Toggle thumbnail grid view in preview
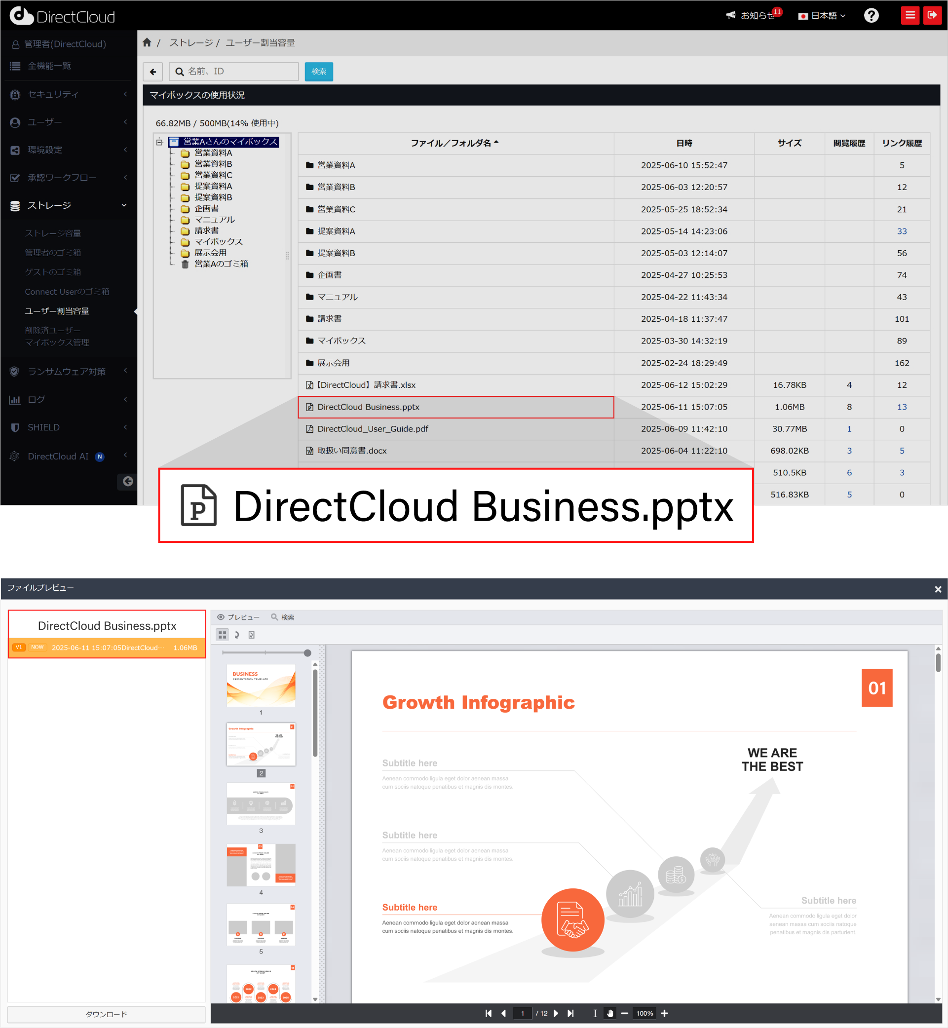Viewport: 948px width, 1028px height. click(x=222, y=635)
